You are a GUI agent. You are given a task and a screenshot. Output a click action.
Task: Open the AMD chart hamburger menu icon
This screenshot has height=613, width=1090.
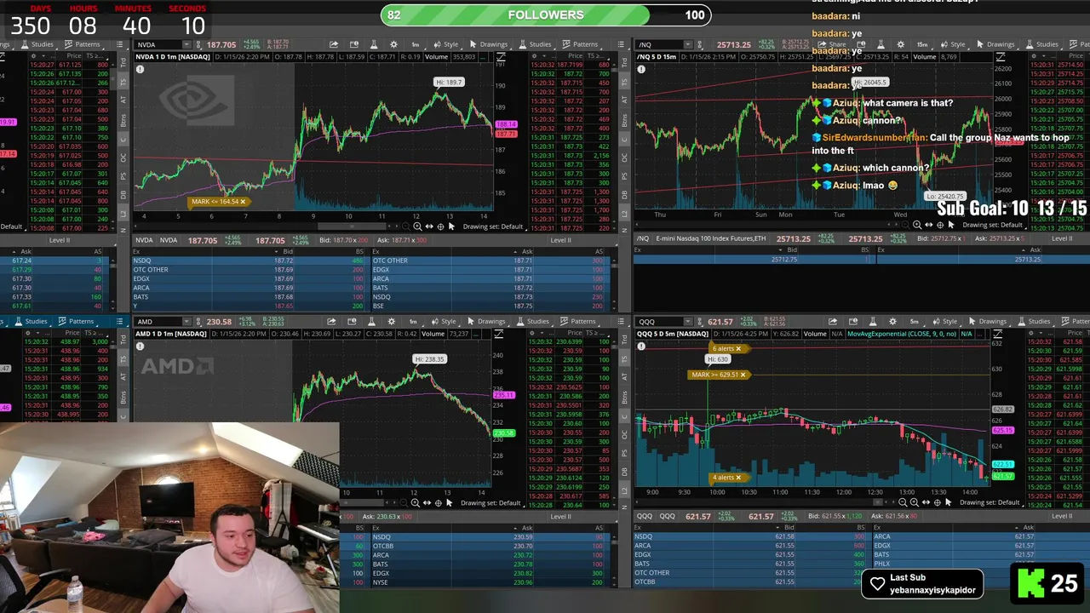point(621,321)
